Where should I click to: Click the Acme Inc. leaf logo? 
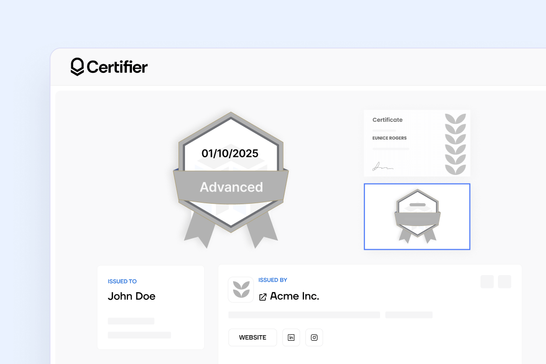tap(241, 290)
